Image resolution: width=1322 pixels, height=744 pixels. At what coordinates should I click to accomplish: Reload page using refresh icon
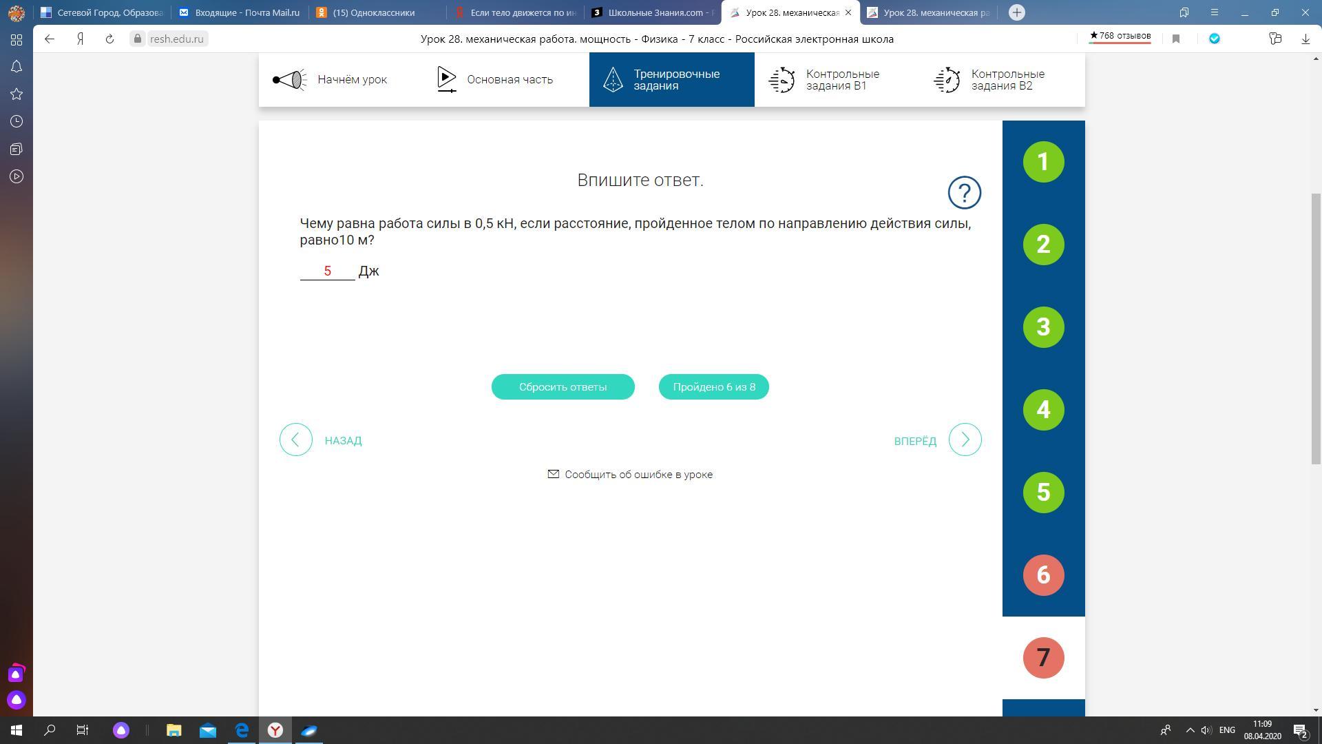(x=109, y=39)
